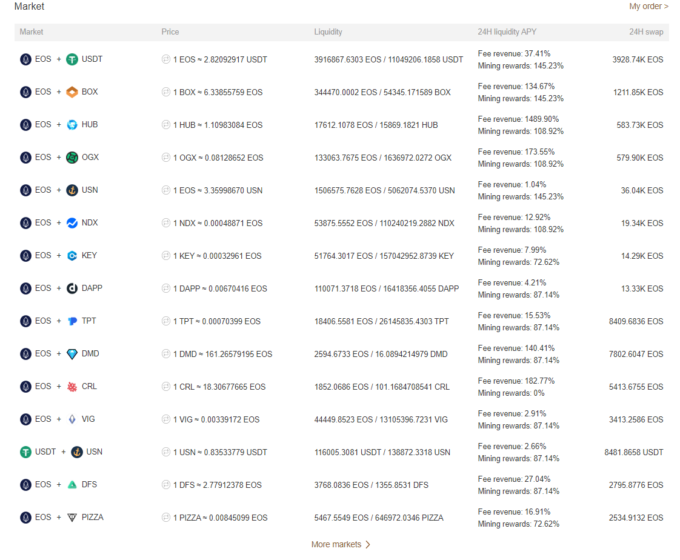Toggle price direction for 1 PIZZA price
The image size is (680, 560).
point(165,517)
